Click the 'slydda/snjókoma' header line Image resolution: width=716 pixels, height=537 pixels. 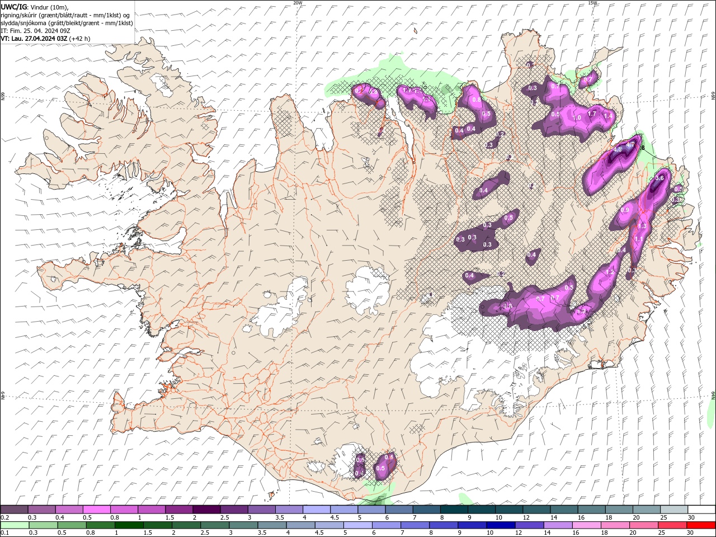(67, 23)
